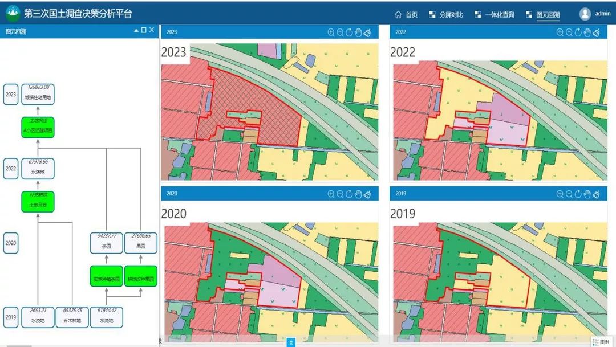Click the horizontal scrollbar under left panel

(19, 346)
